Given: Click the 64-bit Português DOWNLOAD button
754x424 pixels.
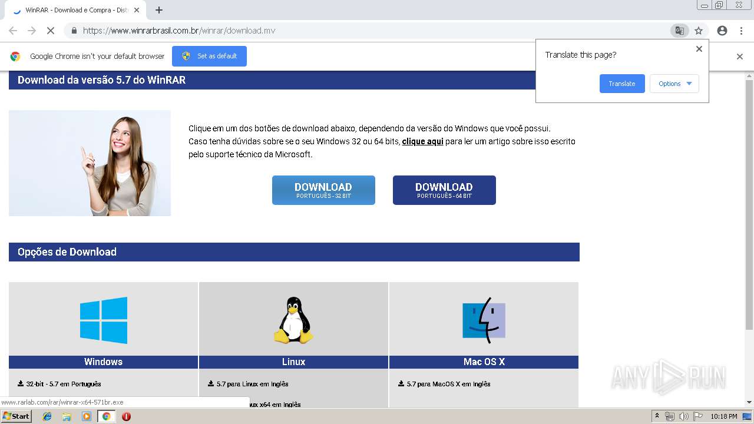Looking at the screenshot, I should click(444, 190).
